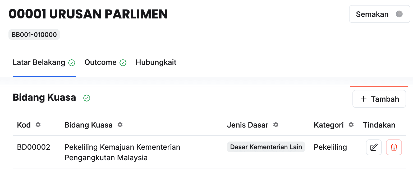This screenshot has width=413, height=175.
Task: Click the Semakan button label
Action: pyautogui.click(x=372, y=14)
